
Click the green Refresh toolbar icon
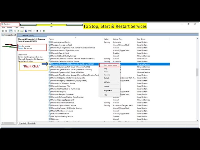coord(18,31)
